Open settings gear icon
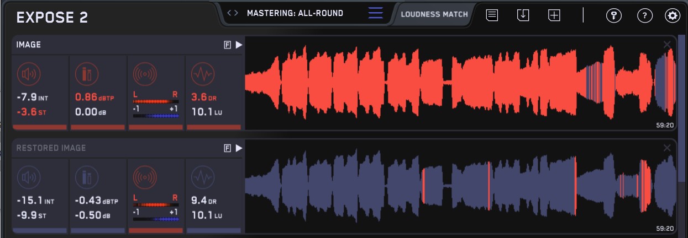The width and height of the screenshot is (688, 238). click(673, 15)
